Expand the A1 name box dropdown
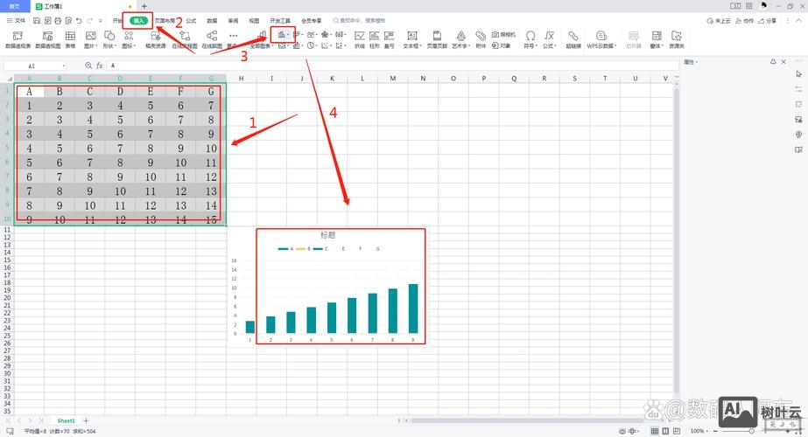 click(x=63, y=66)
